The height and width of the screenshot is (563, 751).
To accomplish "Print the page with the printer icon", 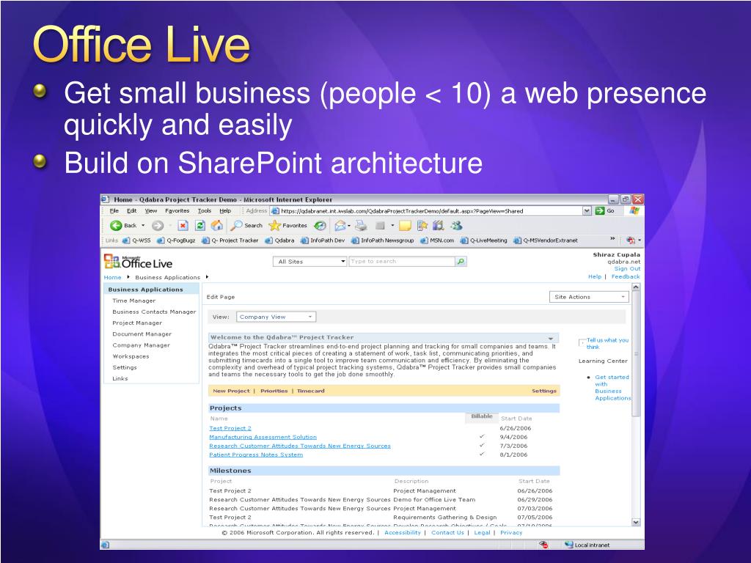I will point(361,226).
